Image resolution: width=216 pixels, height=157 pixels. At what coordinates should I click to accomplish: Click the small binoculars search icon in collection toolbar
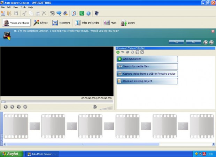(x=123, y=52)
